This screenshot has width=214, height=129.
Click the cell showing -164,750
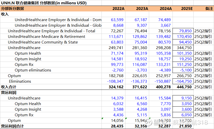(183, 81)
